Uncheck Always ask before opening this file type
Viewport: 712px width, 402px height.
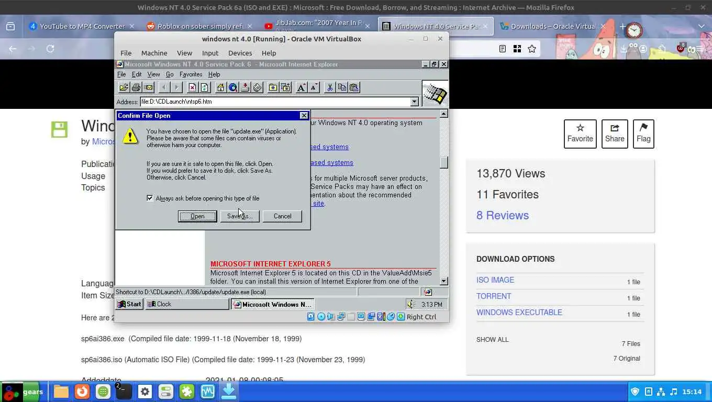(x=150, y=198)
